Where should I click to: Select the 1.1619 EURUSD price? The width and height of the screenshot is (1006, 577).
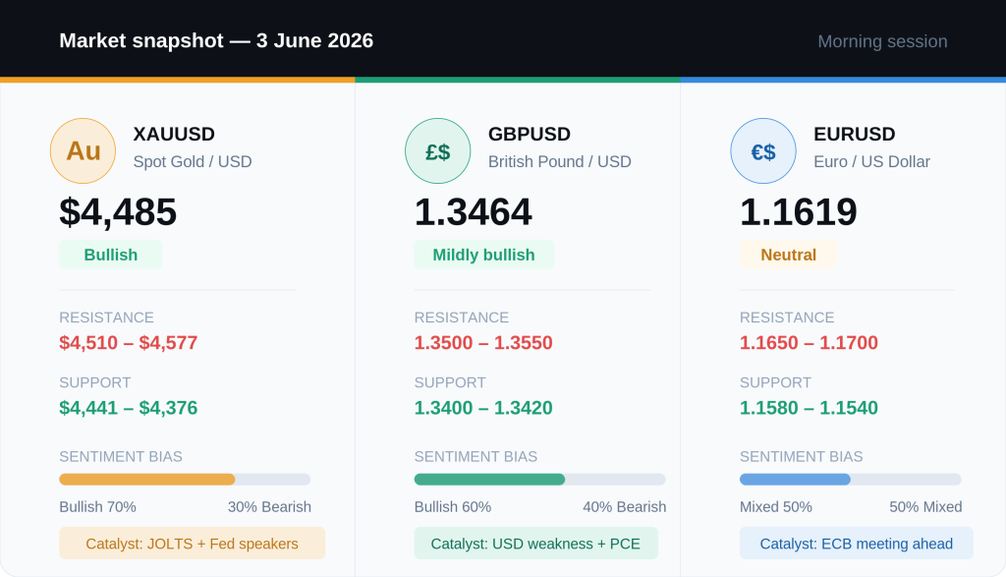799,211
